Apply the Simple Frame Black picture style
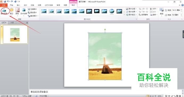Screen dimensions: 184x97 [104, 11]
